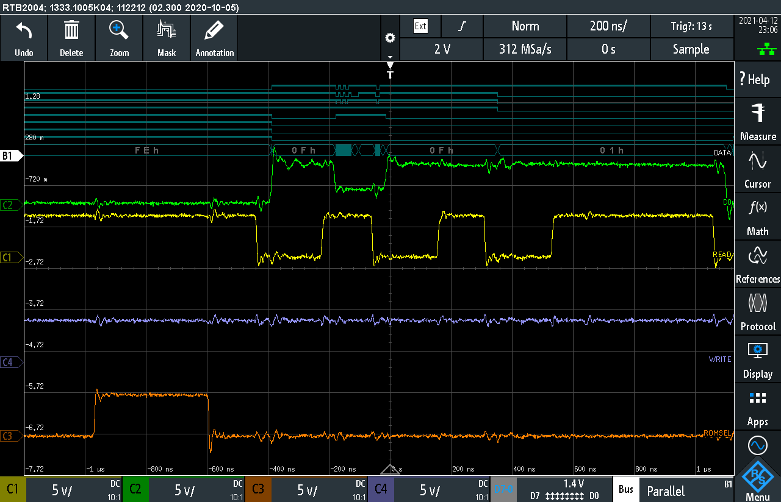Open the Display menu

[x=758, y=359]
